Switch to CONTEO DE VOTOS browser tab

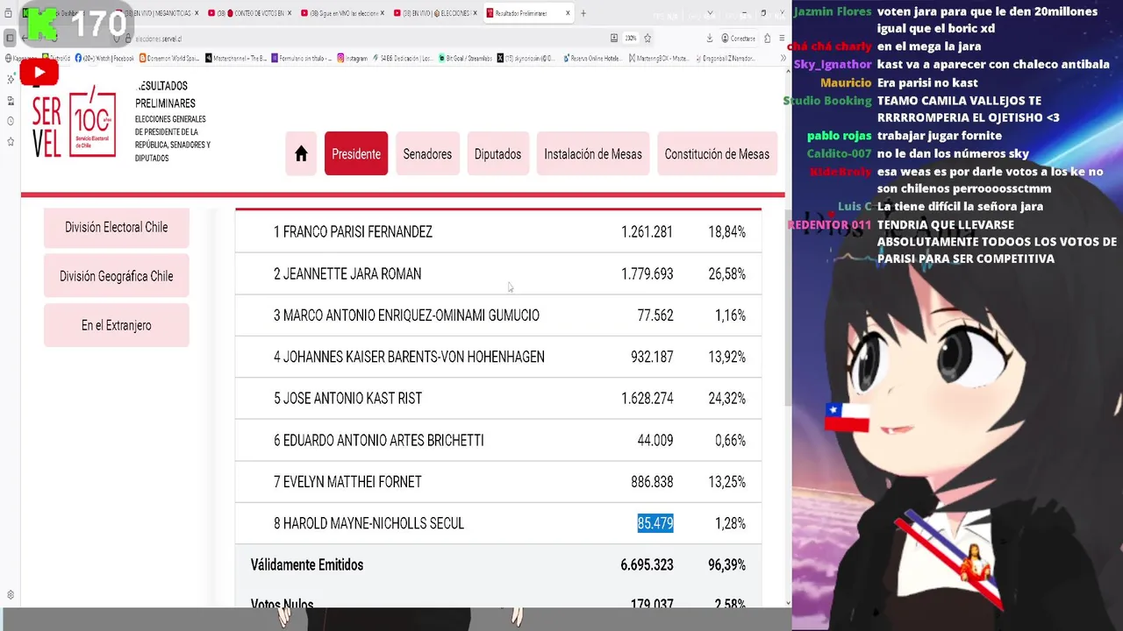249,13
